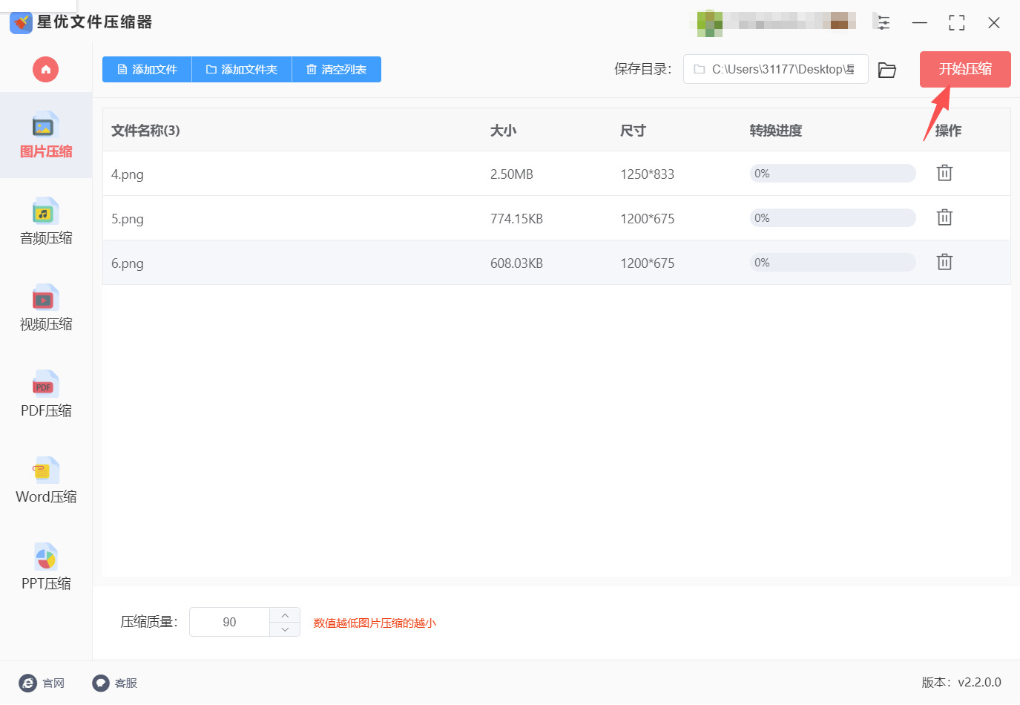1020x705 pixels.
Task: Click the progress bar for 4.png
Action: (832, 174)
